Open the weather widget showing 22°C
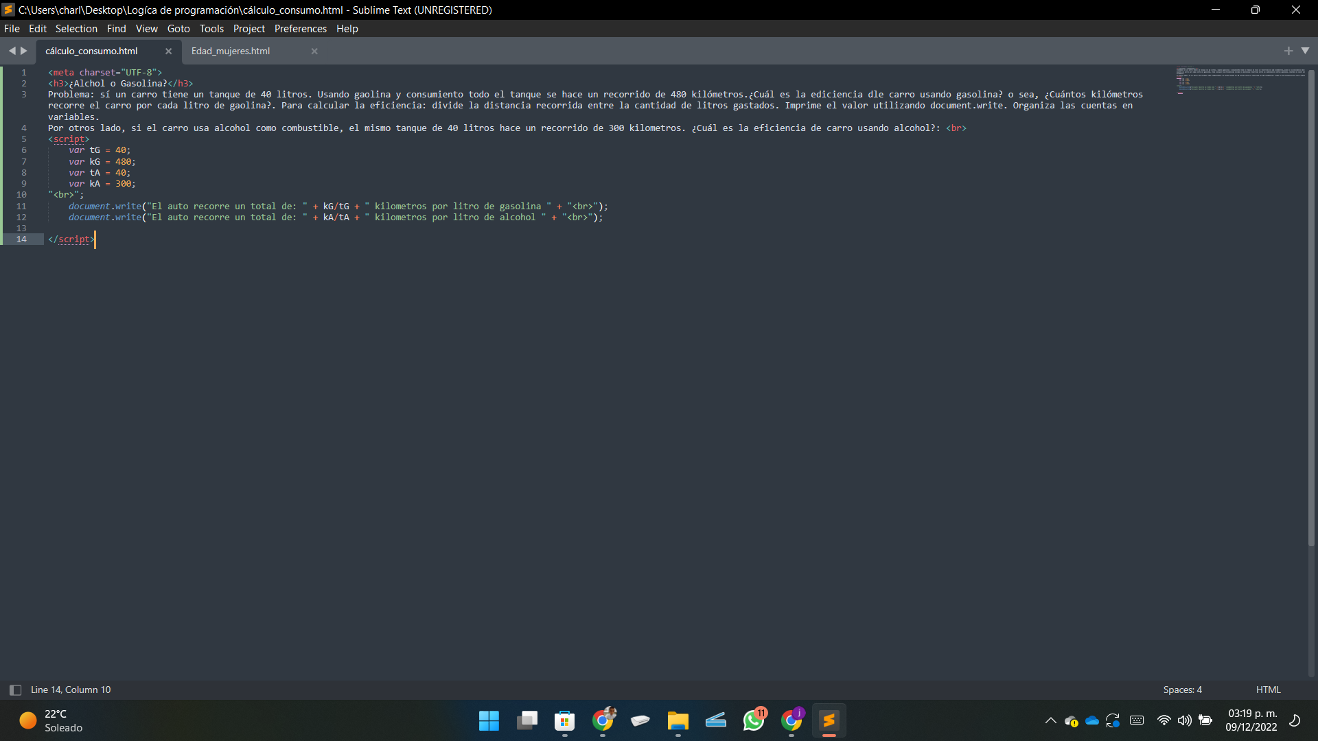Screen dimensions: 1318x741 coord(51,720)
